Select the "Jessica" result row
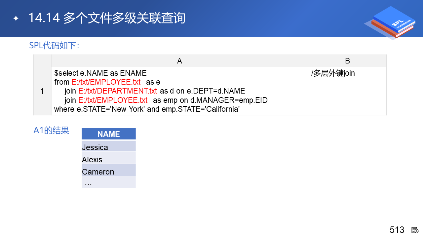 pyautogui.click(x=109, y=146)
